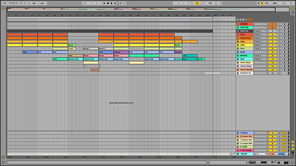
Task: Solo the Bass track
Action: point(279,52)
